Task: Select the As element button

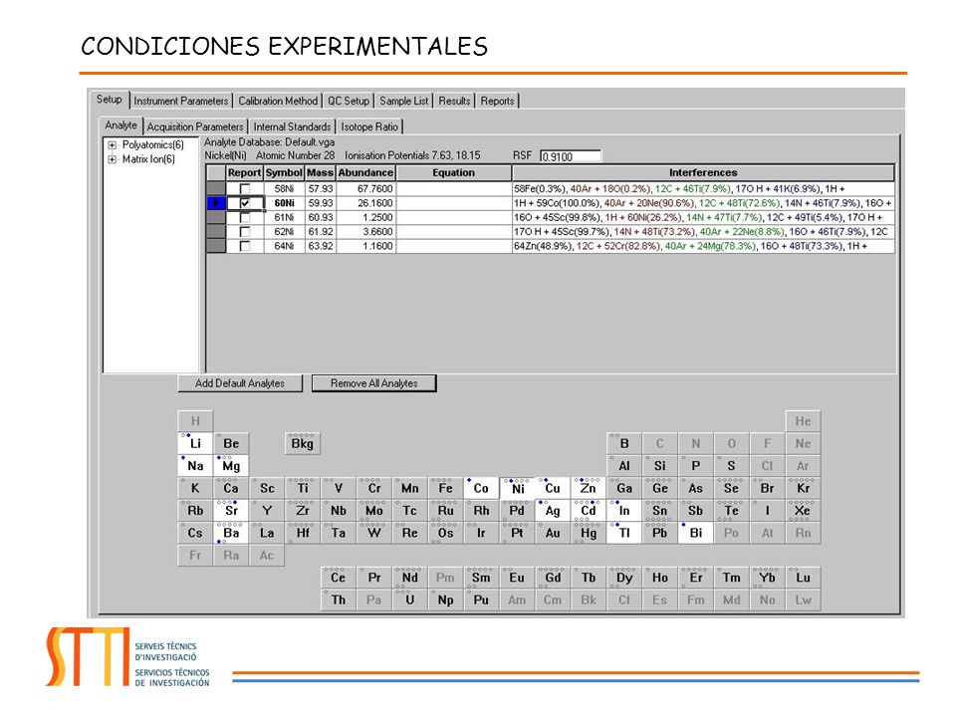Action: pyautogui.click(x=696, y=488)
